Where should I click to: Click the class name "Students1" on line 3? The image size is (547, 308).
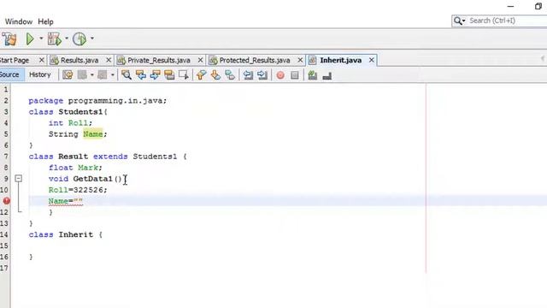pos(81,112)
